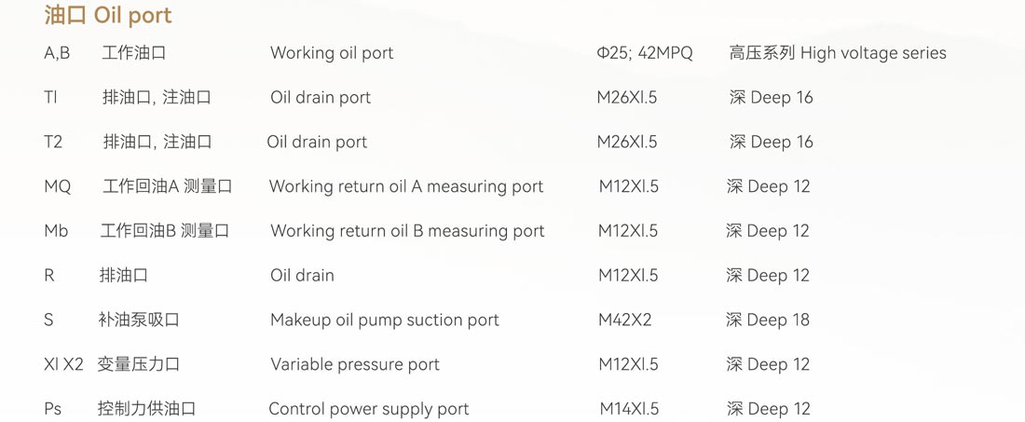Click the 补油泵吸口 Chinese label
Viewport: 1025px width, 422px height.
(139, 320)
